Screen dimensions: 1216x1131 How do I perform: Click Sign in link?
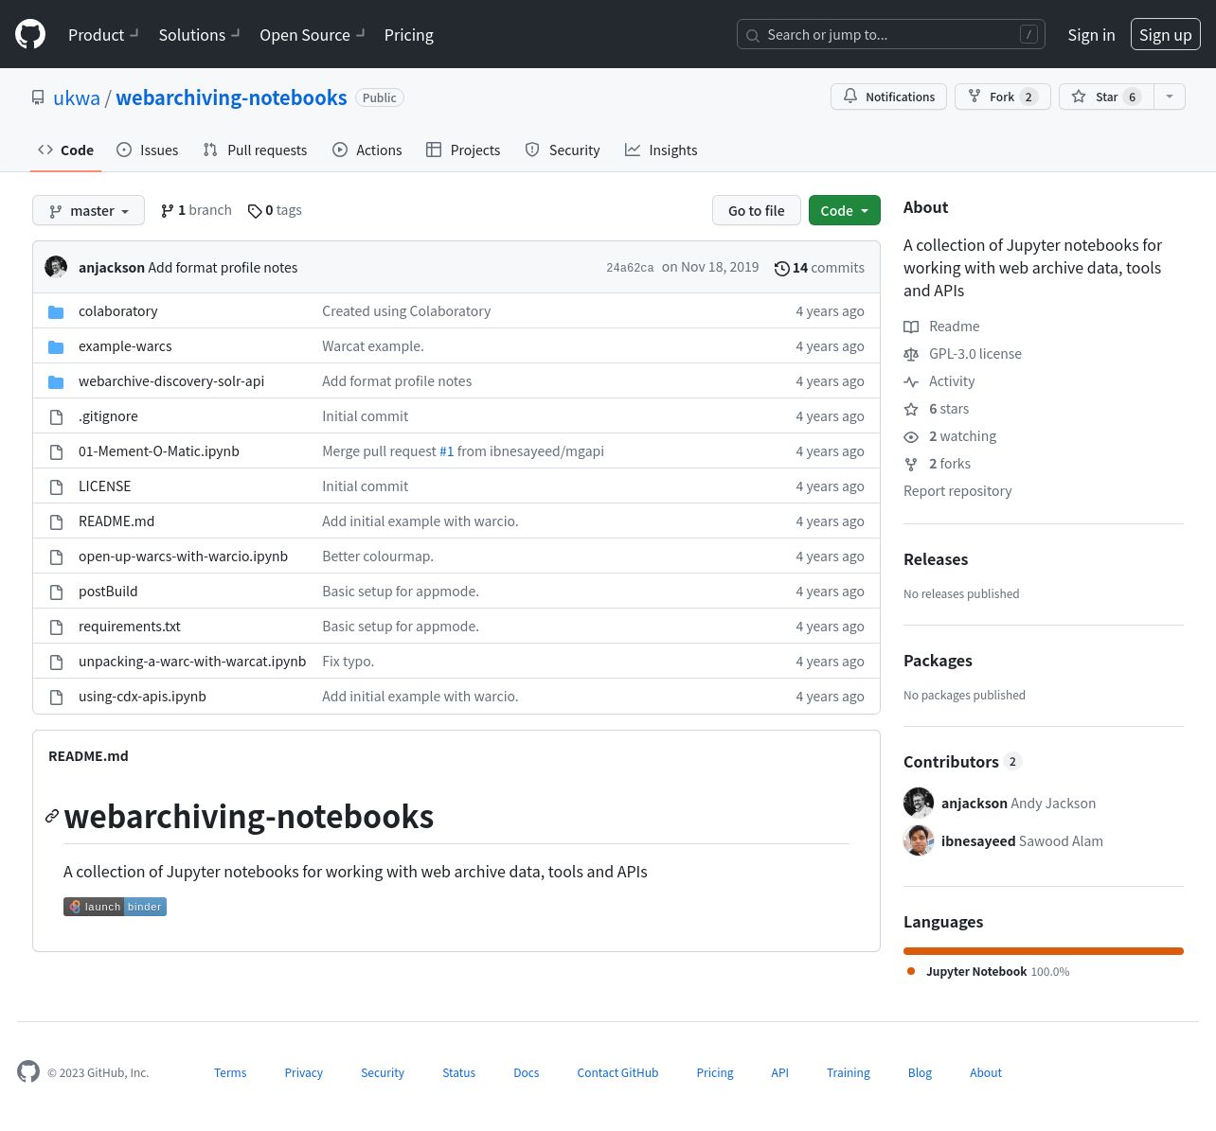point(1091,34)
